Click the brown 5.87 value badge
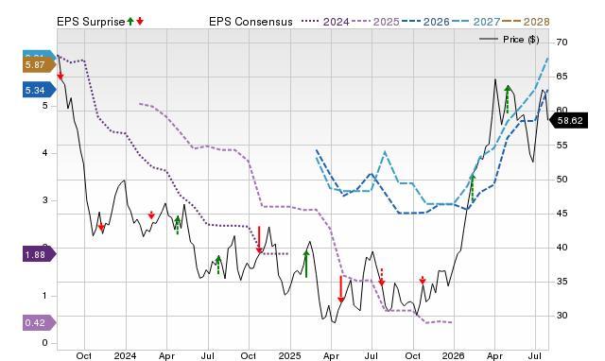This screenshot has width=605, height=361. click(40, 65)
